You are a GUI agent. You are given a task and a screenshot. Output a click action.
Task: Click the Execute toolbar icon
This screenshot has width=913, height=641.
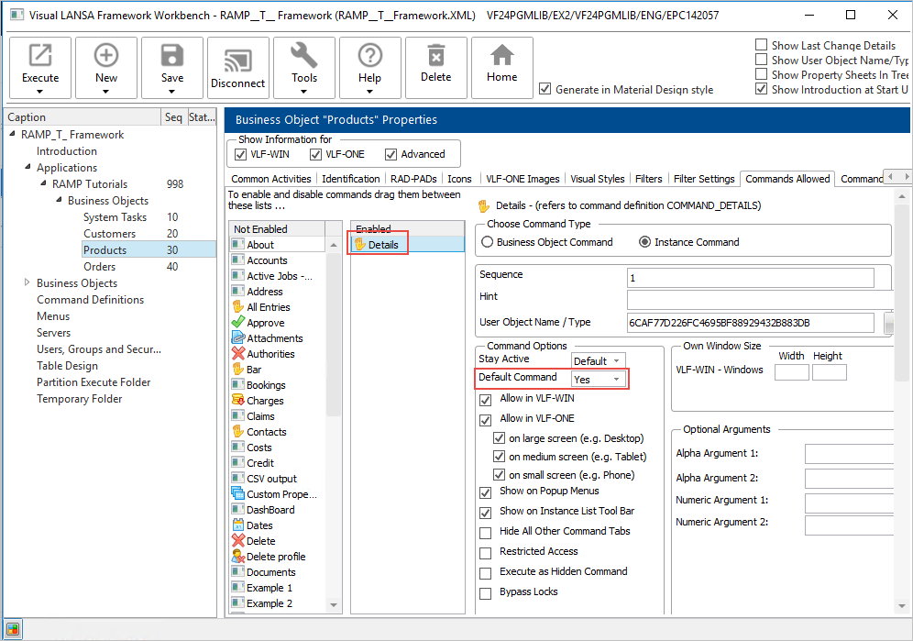click(x=40, y=55)
